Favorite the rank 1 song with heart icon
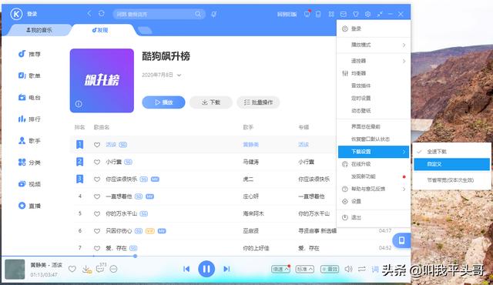Viewport: 493px width, 285px height. coord(97,145)
